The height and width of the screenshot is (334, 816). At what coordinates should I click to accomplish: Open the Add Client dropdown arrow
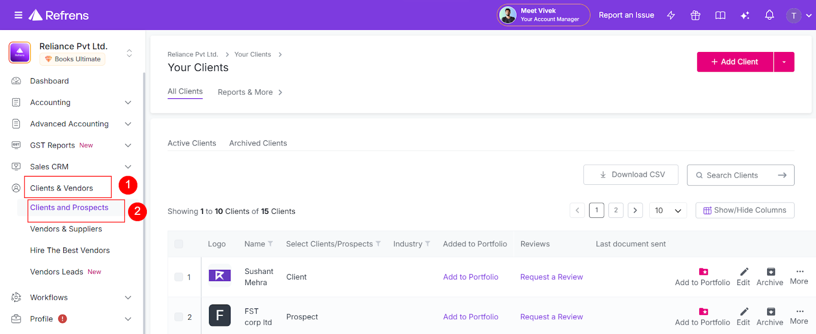coord(784,62)
